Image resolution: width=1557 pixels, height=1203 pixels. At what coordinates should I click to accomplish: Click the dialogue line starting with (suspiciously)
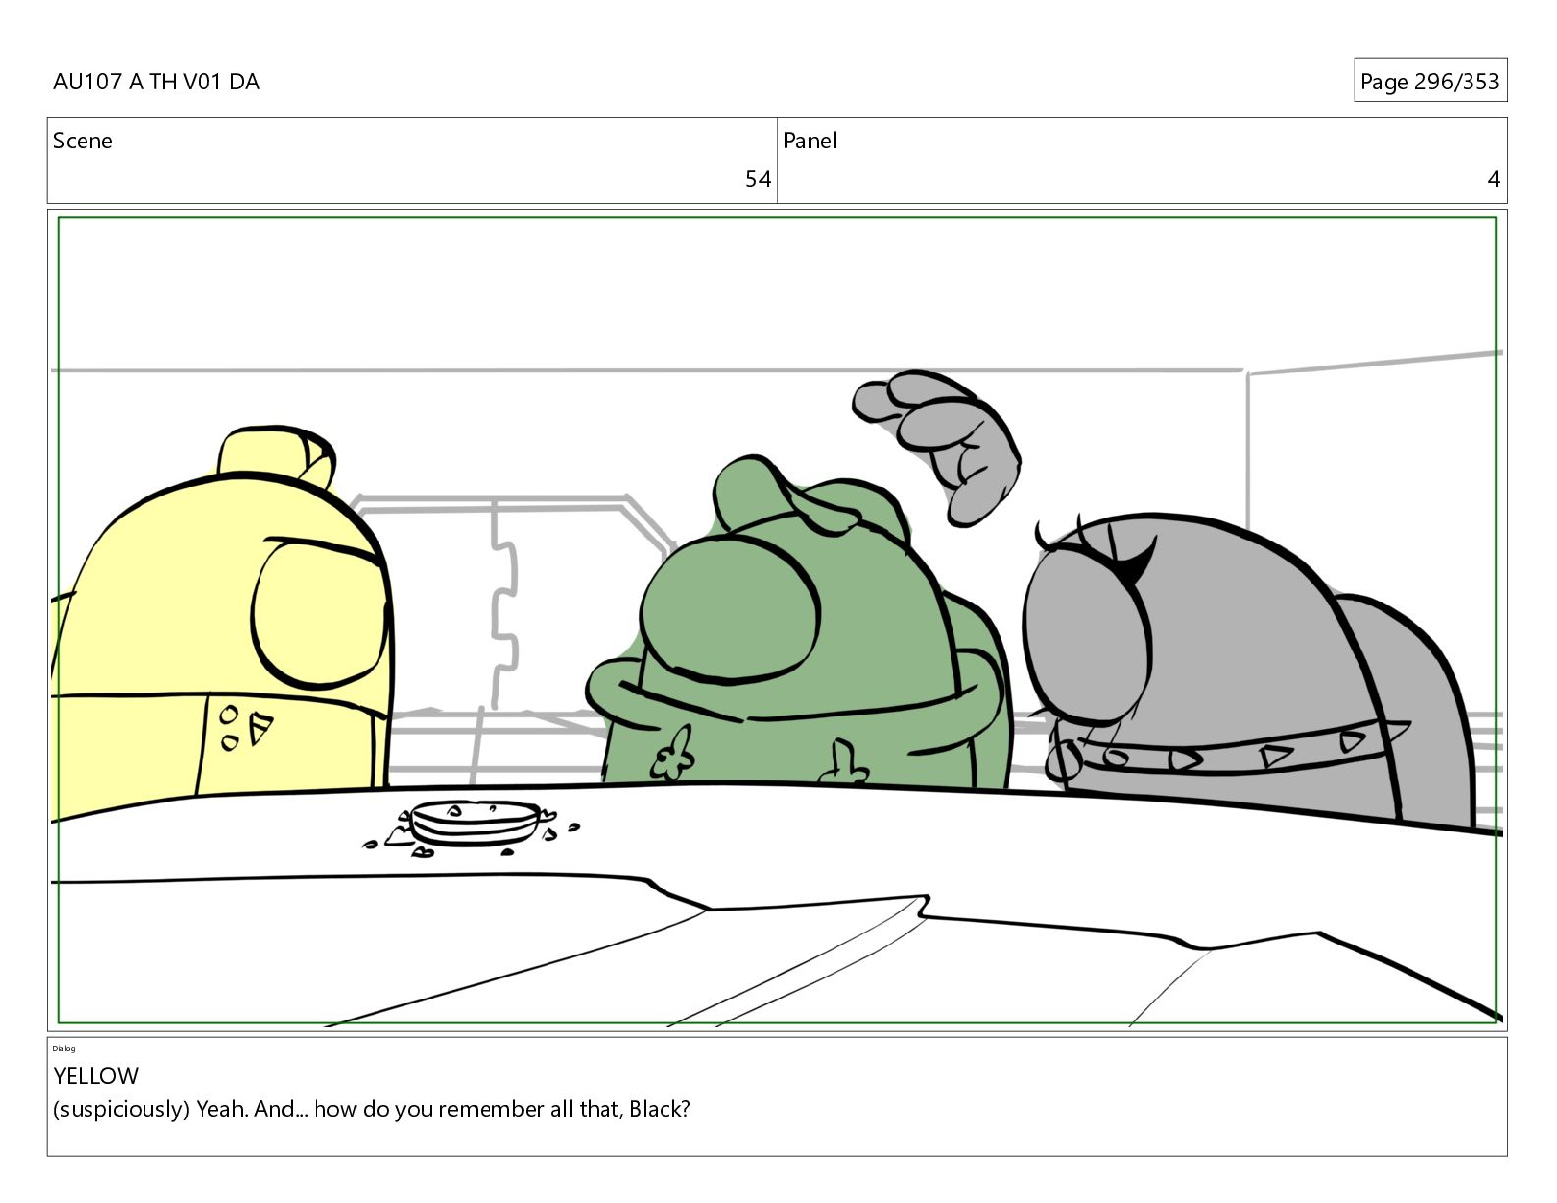tap(372, 1110)
